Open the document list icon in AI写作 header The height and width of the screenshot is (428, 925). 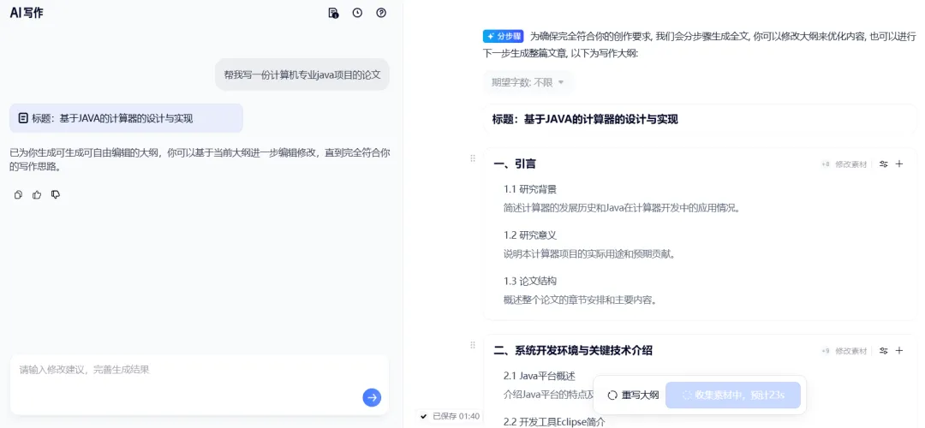click(333, 13)
